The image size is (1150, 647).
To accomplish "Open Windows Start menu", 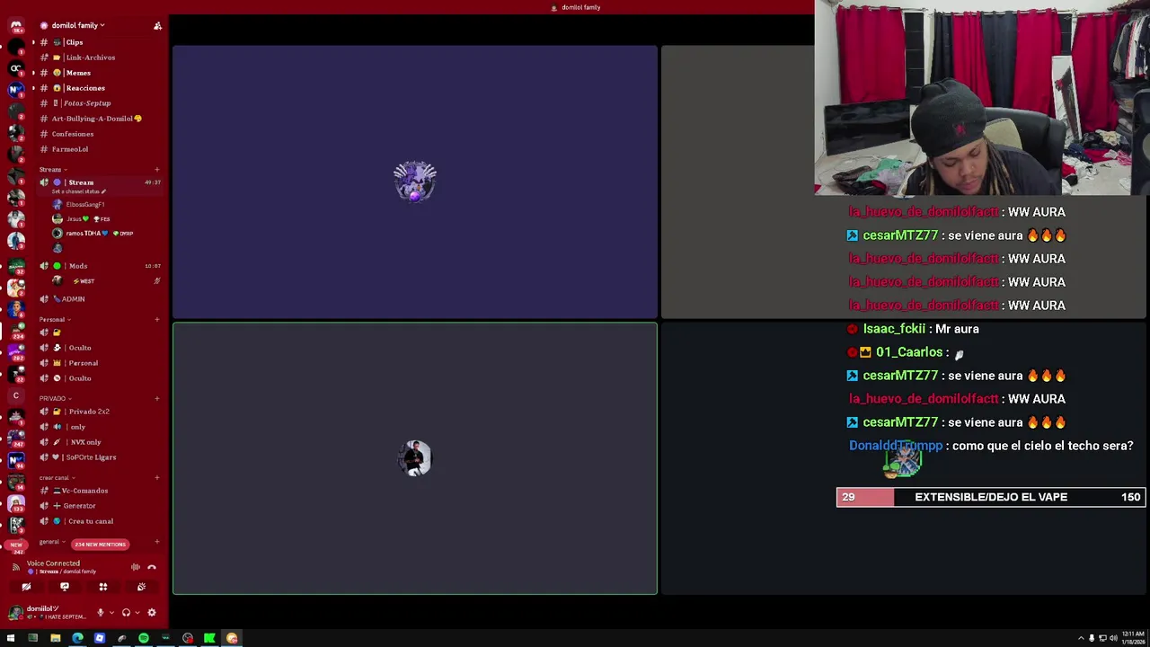I will tap(11, 638).
